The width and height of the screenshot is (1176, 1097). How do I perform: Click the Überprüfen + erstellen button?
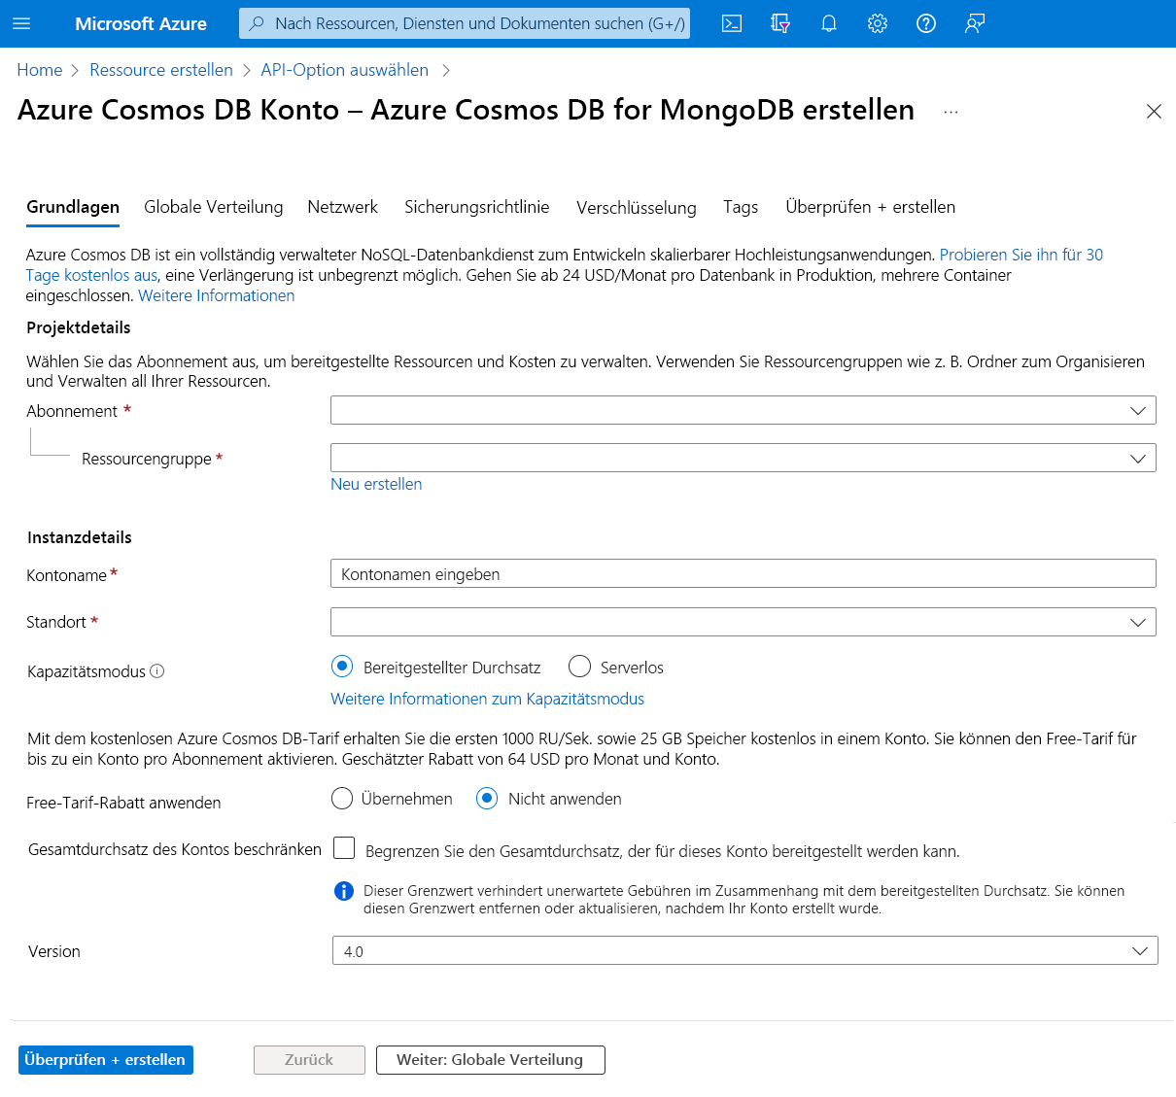point(105,1059)
